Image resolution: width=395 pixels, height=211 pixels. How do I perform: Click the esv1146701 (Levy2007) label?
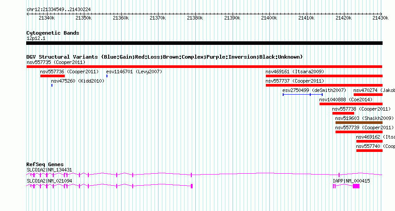coord(134,72)
